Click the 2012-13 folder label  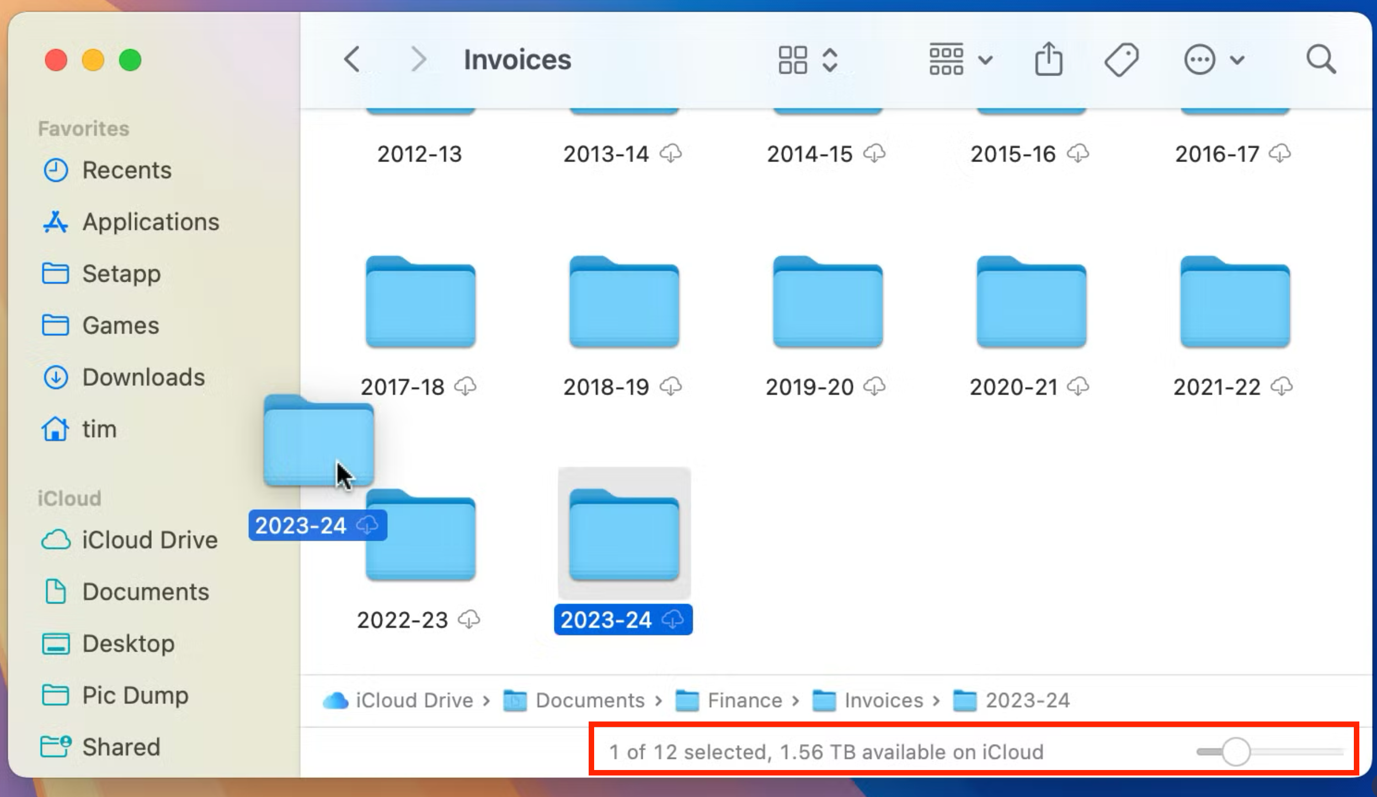point(419,154)
